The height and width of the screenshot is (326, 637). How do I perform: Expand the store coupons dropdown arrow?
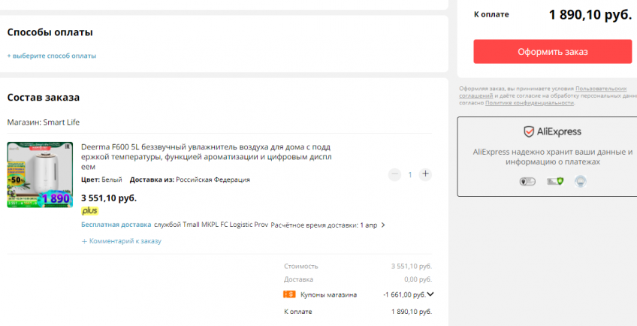(x=430, y=294)
